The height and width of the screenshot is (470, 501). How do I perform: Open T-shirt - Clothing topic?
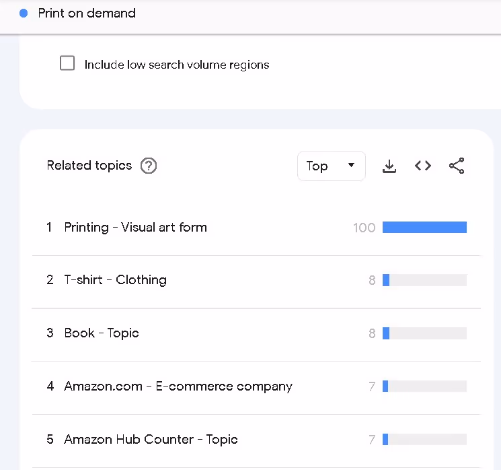pyautogui.click(x=116, y=280)
